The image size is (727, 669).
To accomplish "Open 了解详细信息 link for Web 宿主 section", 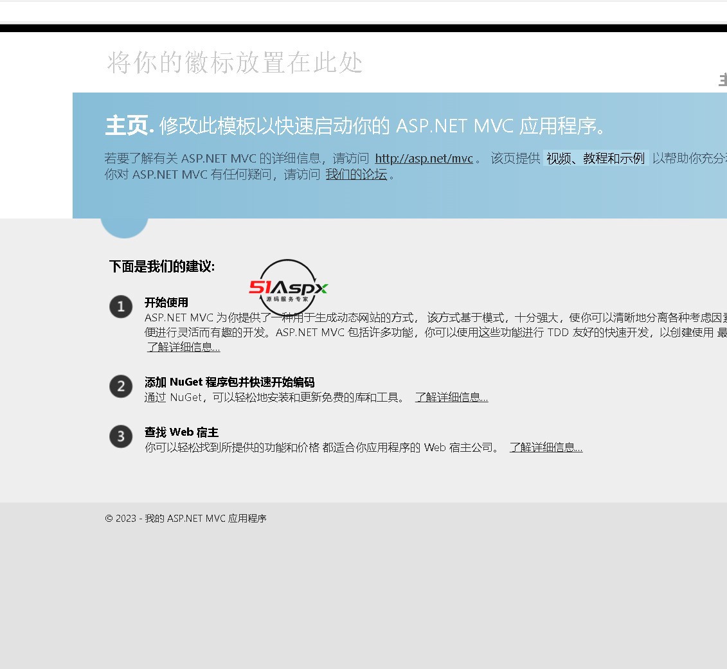I will [546, 447].
